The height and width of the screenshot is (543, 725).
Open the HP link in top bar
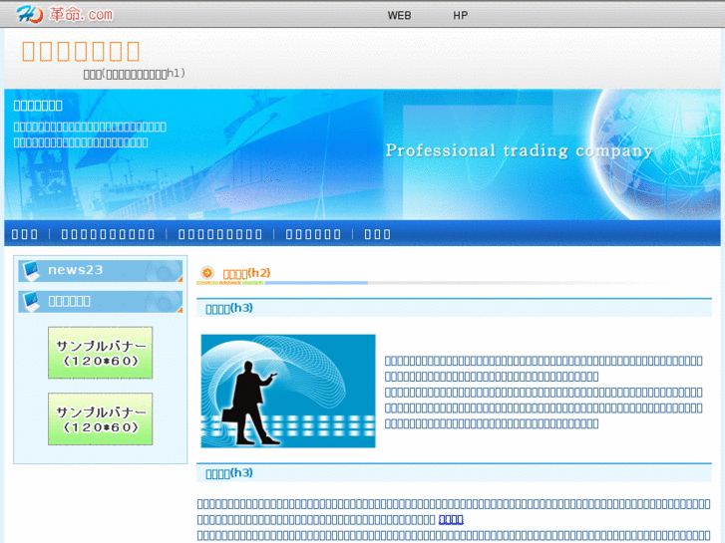click(x=460, y=15)
